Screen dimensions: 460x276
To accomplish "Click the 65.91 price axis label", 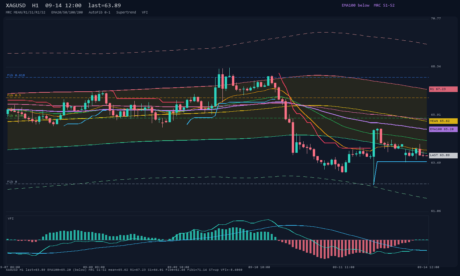I will [436, 115].
